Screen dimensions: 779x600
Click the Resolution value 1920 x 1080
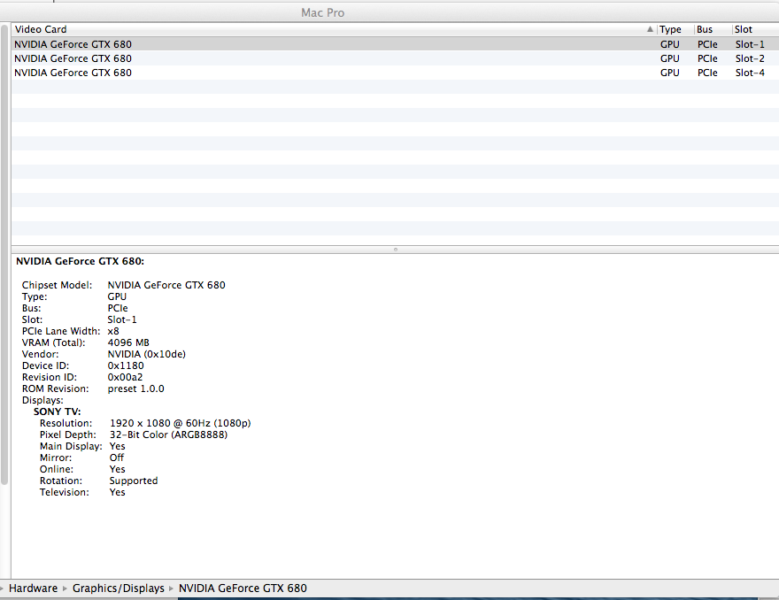click(181, 423)
